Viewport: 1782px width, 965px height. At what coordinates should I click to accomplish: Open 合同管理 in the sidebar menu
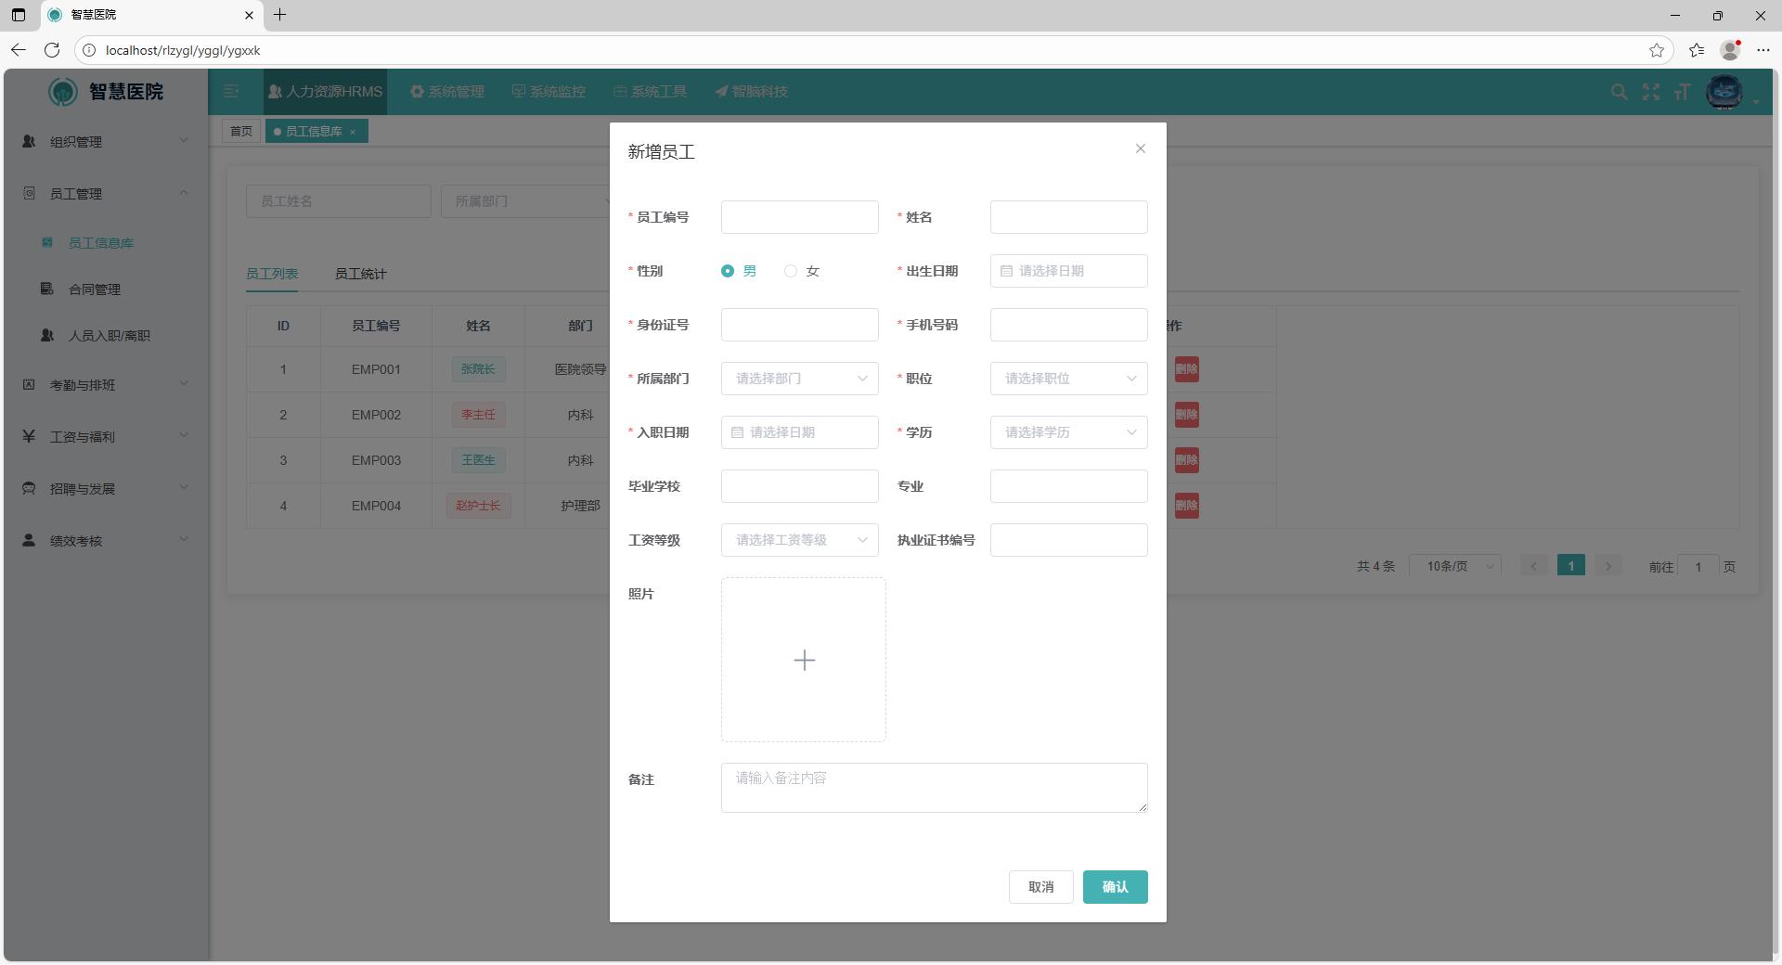pos(95,289)
